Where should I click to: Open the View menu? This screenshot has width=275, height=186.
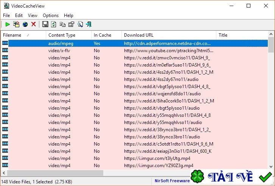(33, 15)
